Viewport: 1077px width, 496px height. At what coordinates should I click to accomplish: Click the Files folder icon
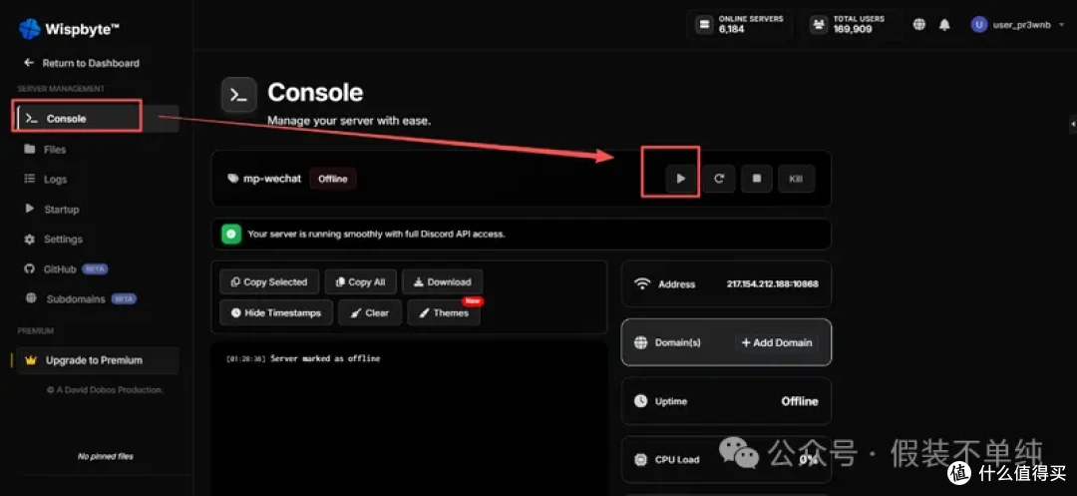click(x=30, y=149)
